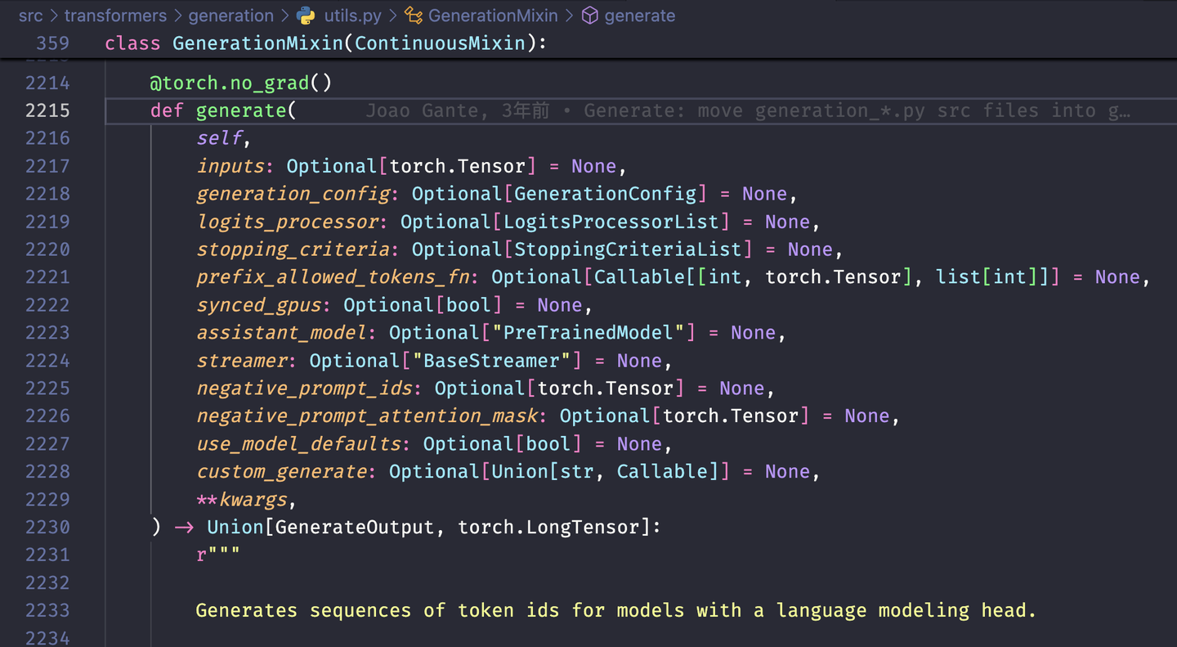Click the generate breadcrumb symbol
The height and width of the screenshot is (647, 1177).
pyautogui.click(x=640, y=16)
